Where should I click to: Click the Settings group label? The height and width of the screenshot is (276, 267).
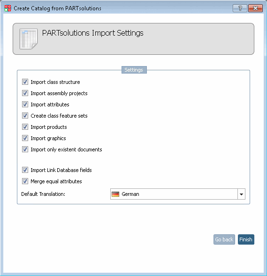pos(134,70)
